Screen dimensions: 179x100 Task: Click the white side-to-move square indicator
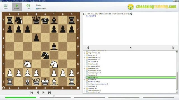pos(78,88)
